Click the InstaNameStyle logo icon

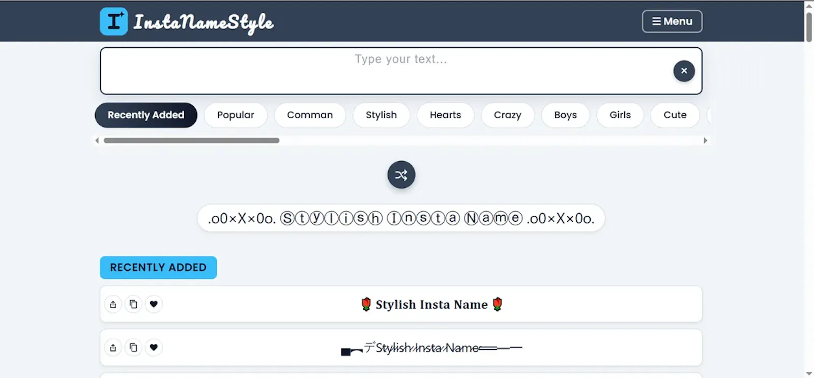pos(113,21)
